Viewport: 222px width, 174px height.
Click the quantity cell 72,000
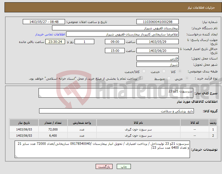point(53,129)
